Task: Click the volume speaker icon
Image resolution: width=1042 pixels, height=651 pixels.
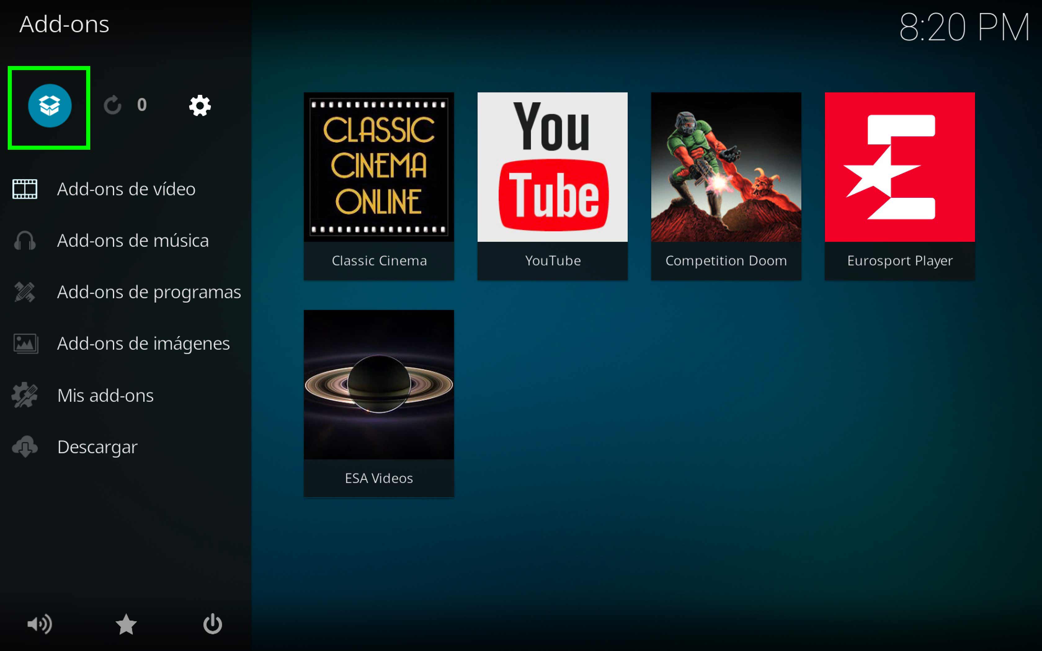Action: point(39,624)
